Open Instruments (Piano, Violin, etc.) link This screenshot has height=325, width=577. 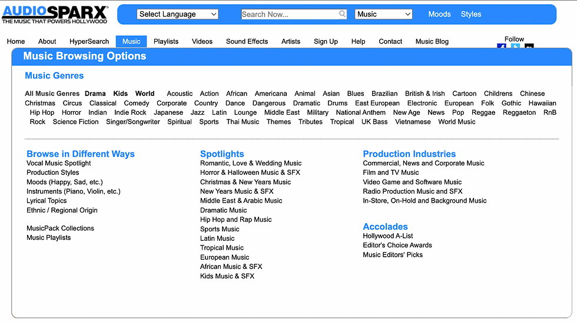tap(73, 191)
